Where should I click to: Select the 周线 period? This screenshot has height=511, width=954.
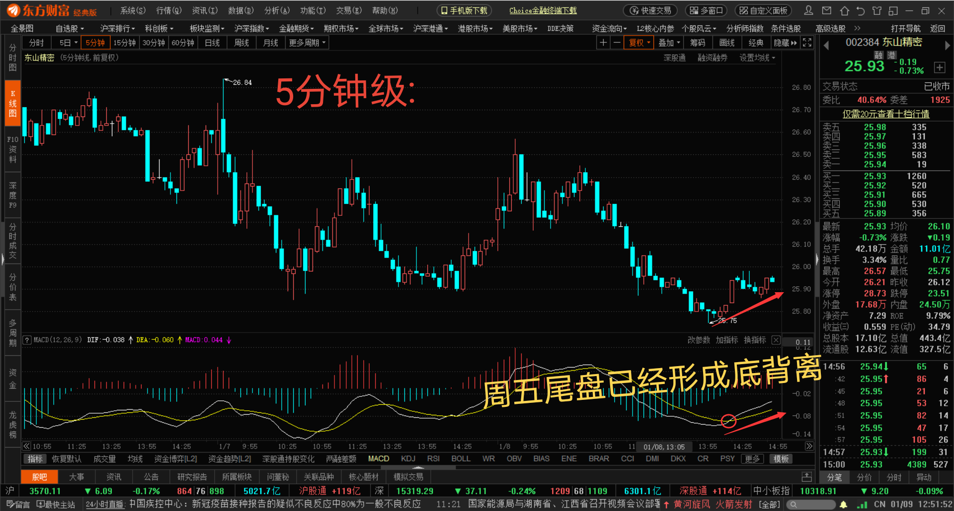(241, 43)
